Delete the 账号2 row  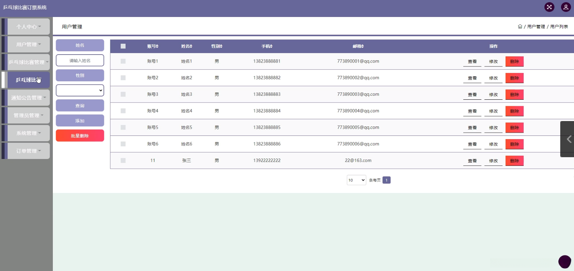click(x=515, y=78)
